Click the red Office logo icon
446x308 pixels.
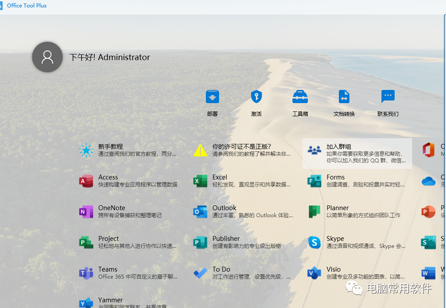pos(428,150)
